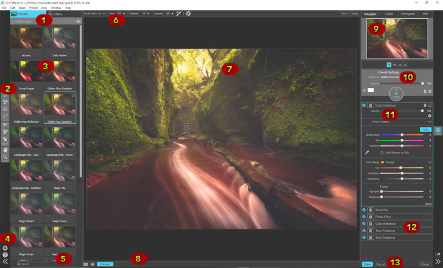Delete Color Enhancer filter with trash icon
This screenshot has width=443, height=268.
pyautogui.click(x=425, y=105)
